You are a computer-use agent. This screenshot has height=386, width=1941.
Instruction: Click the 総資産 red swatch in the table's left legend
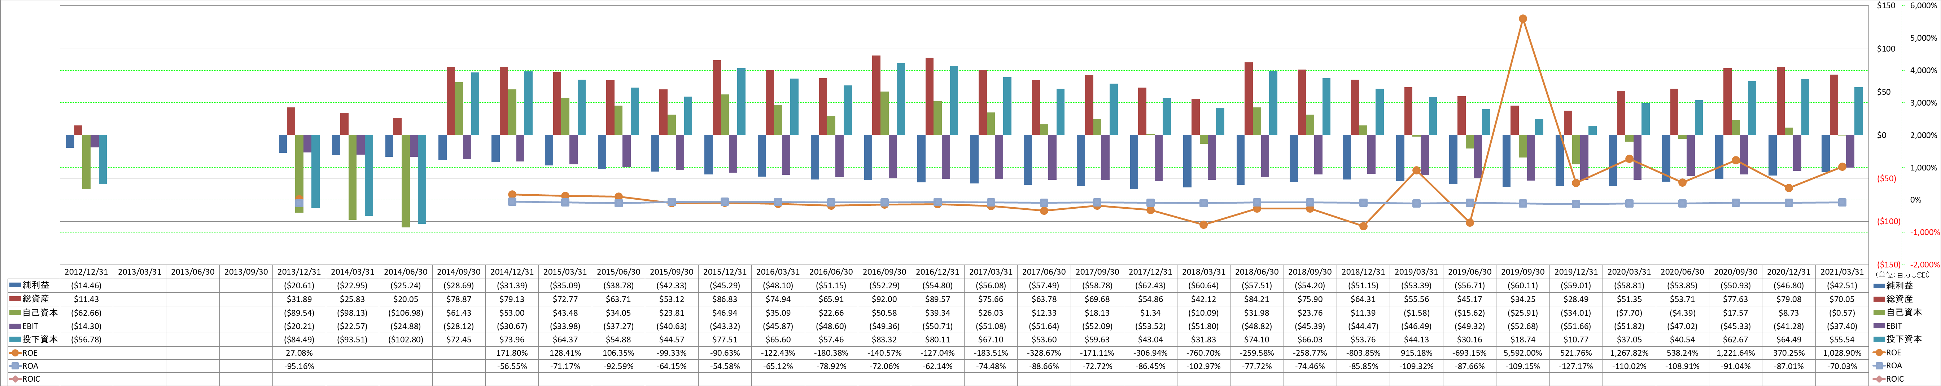15,299
